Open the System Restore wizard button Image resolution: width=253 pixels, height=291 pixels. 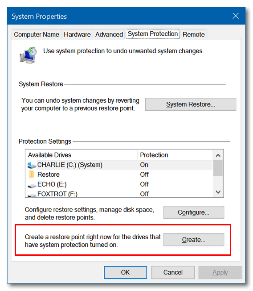coord(191,104)
